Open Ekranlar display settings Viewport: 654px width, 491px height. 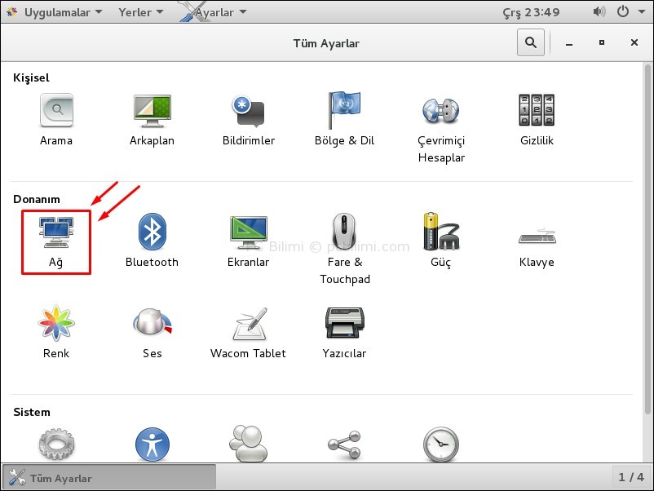click(248, 241)
